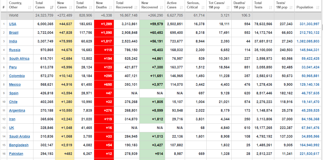Select Peru deaths per million 851
This screenshot has height=160, width=323.
click(247, 67)
